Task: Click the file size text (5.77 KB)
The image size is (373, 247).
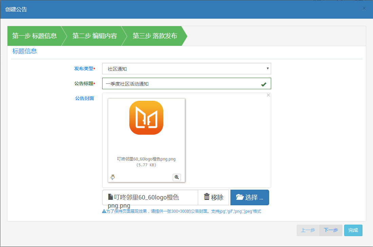Action: (x=146, y=165)
